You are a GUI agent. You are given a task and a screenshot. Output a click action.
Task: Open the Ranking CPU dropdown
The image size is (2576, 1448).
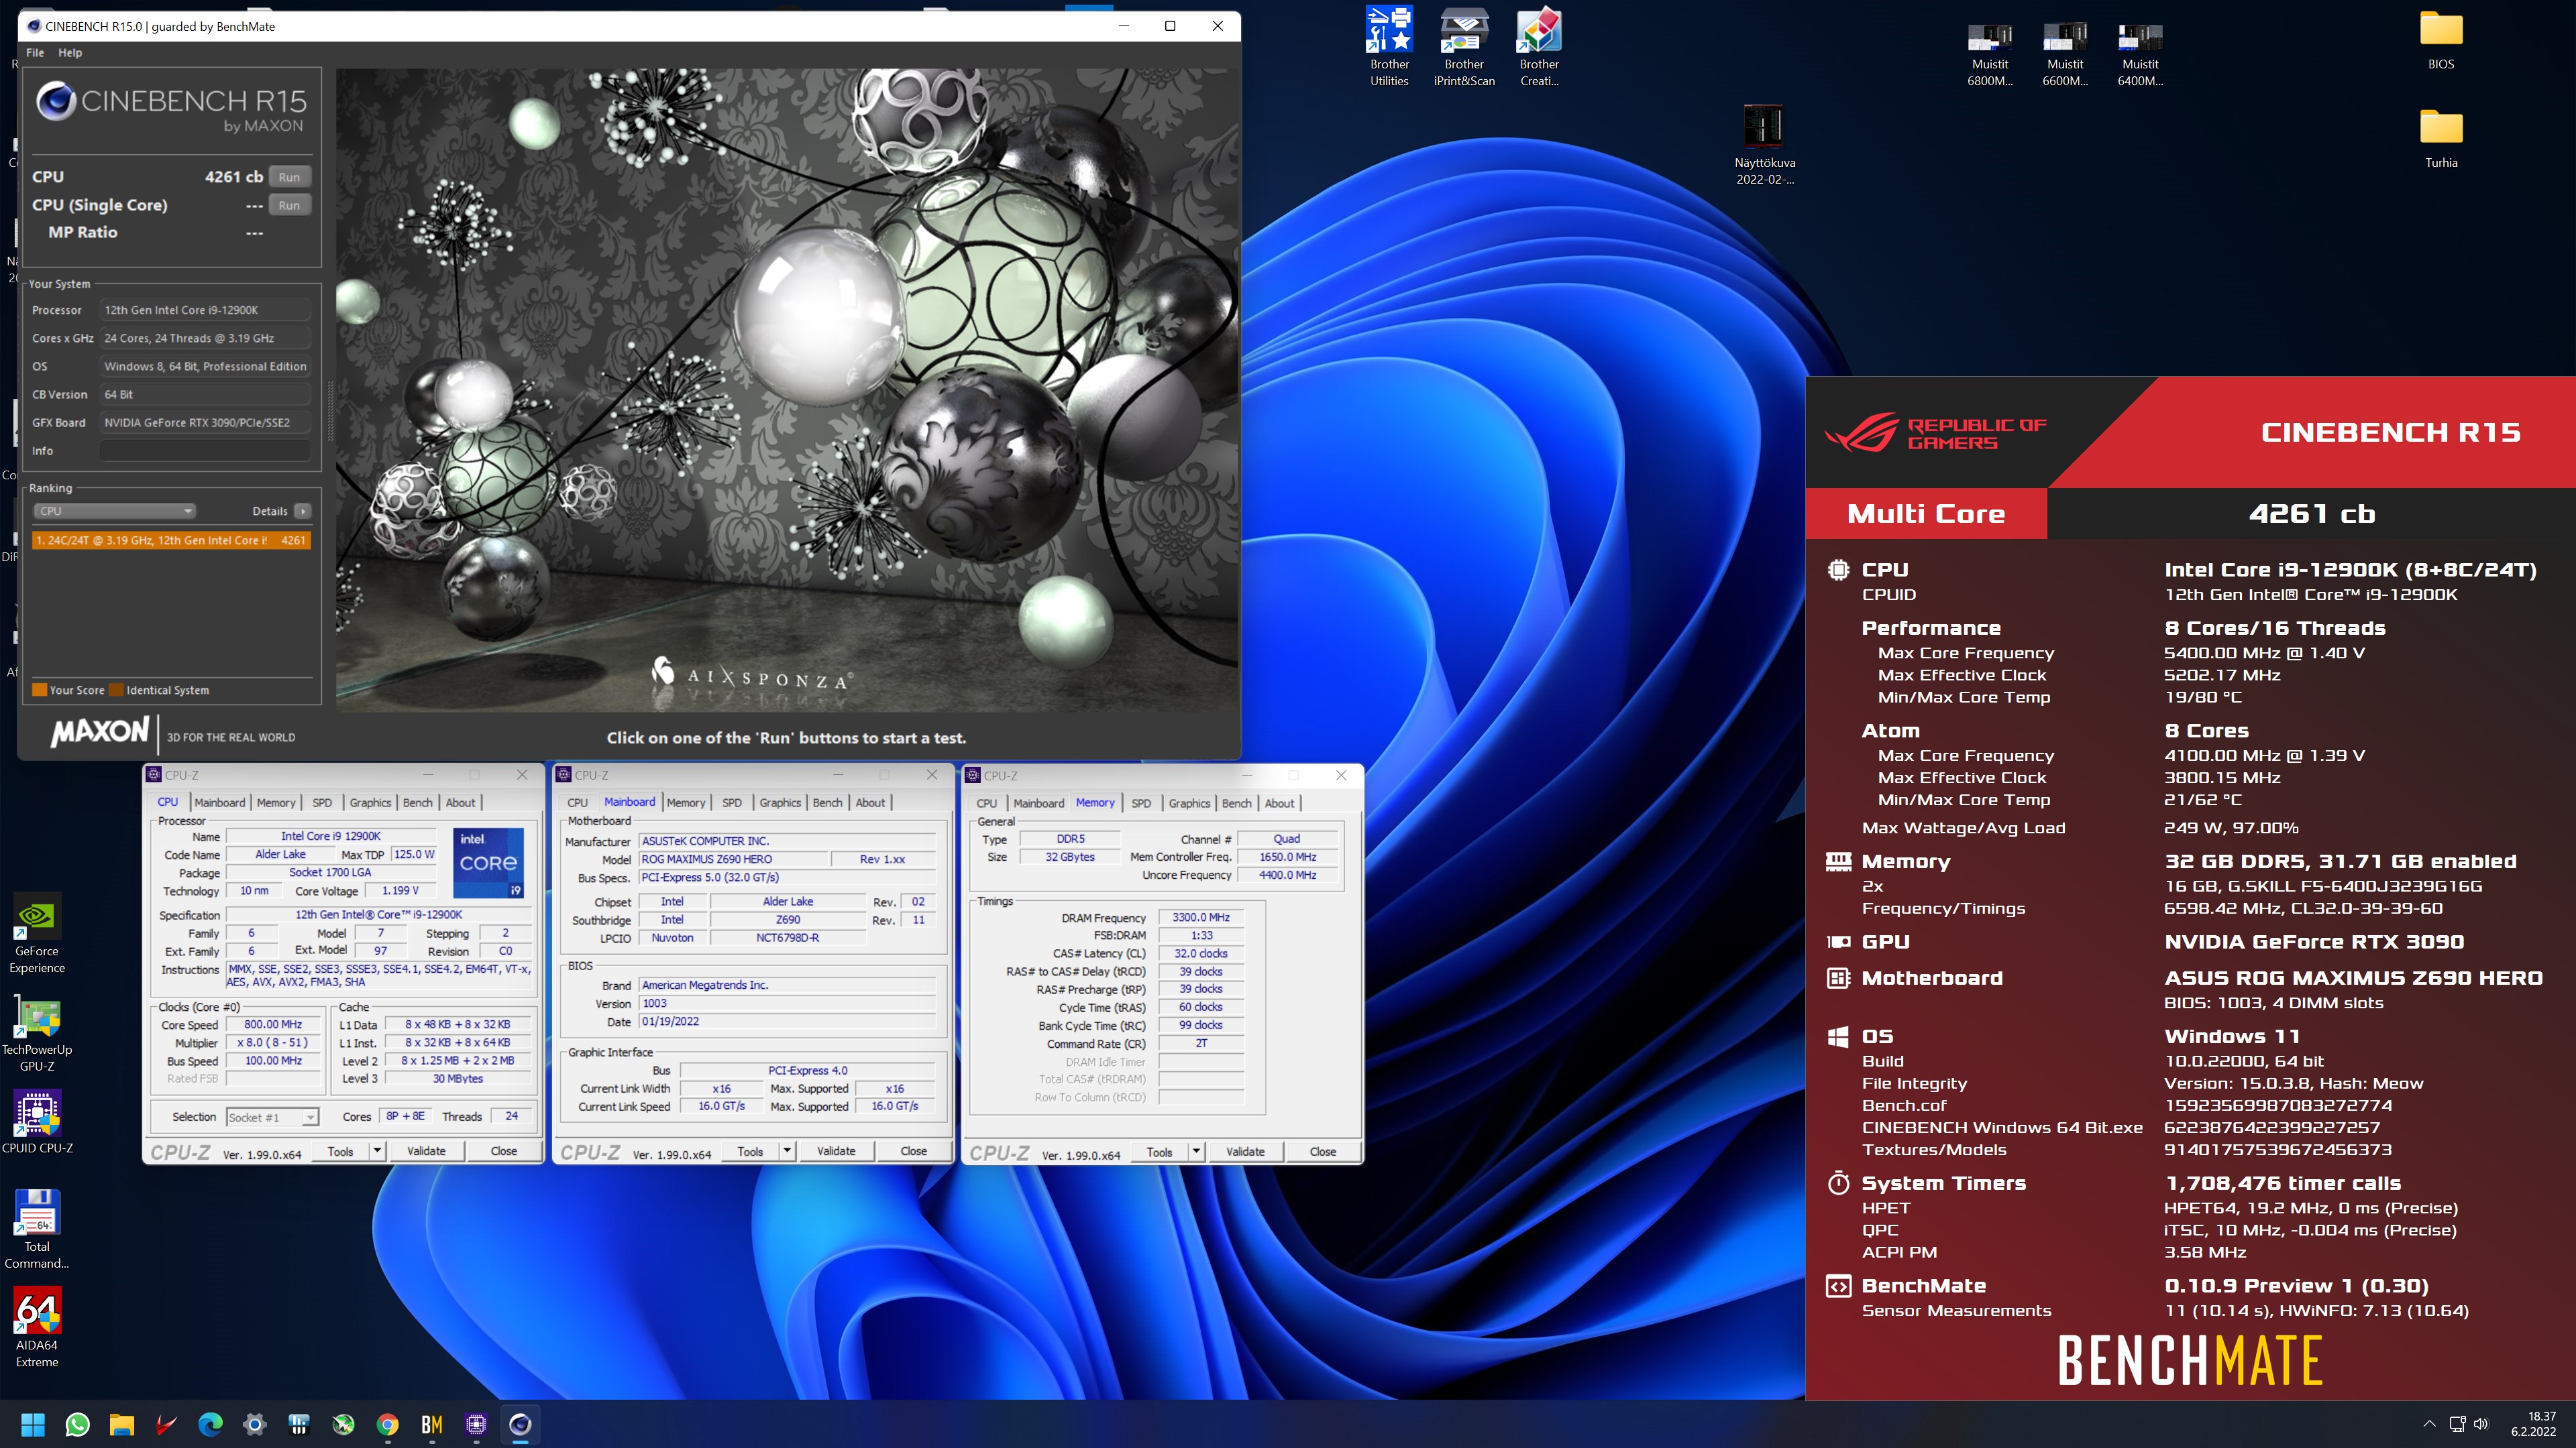click(x=115, y=511)
